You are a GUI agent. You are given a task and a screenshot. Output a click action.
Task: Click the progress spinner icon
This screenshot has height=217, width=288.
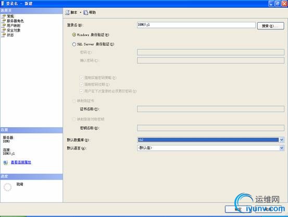(x=7, y=187)
